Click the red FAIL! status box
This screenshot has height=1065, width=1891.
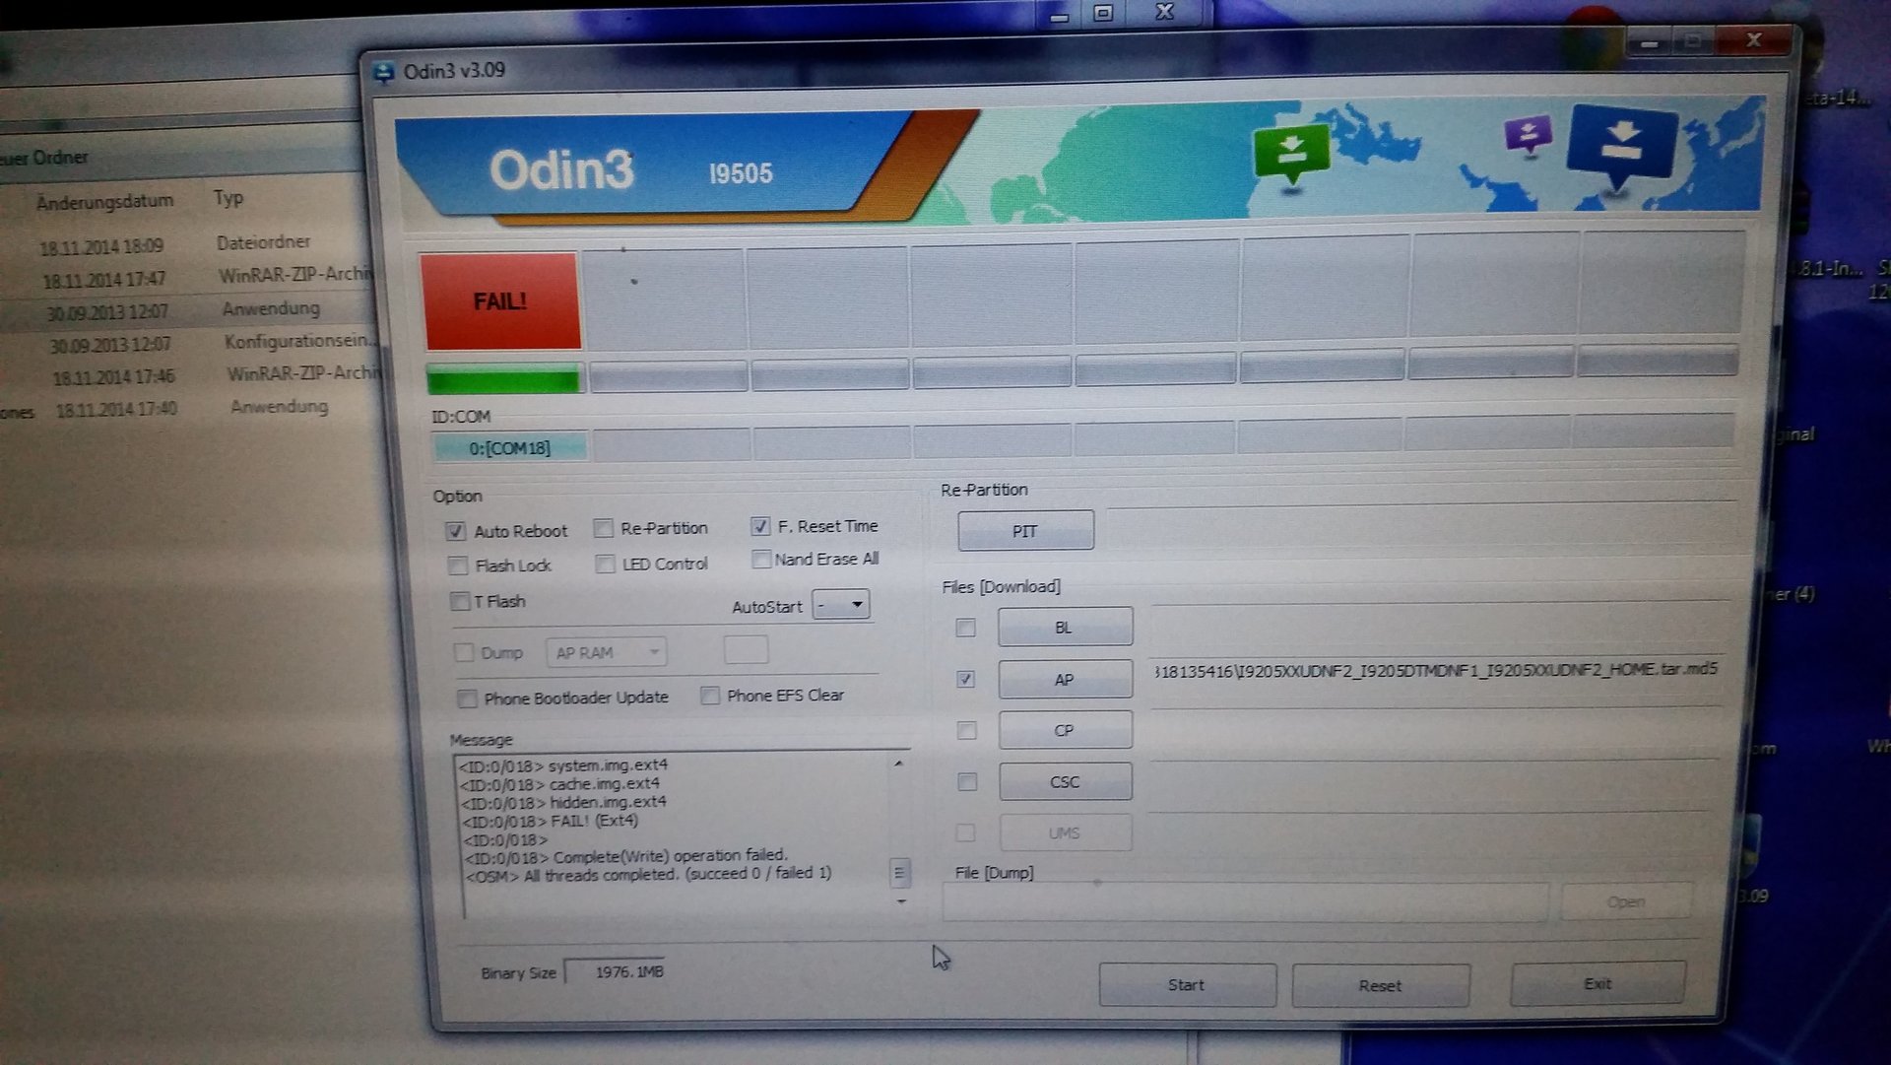500,301
